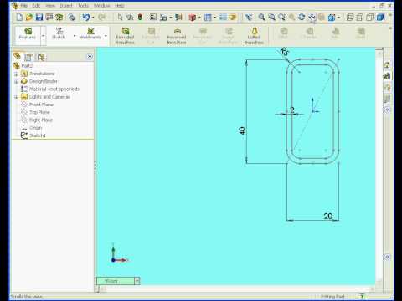Viewport: 402px width, 301px height.
Task: Expand the Annotations tree node
Action: (16, 74)
